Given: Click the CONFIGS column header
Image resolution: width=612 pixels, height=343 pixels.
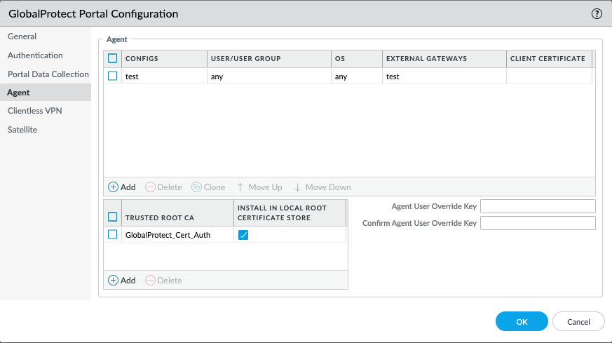Looking at the screenshot, I should click(x=164, y=59).
